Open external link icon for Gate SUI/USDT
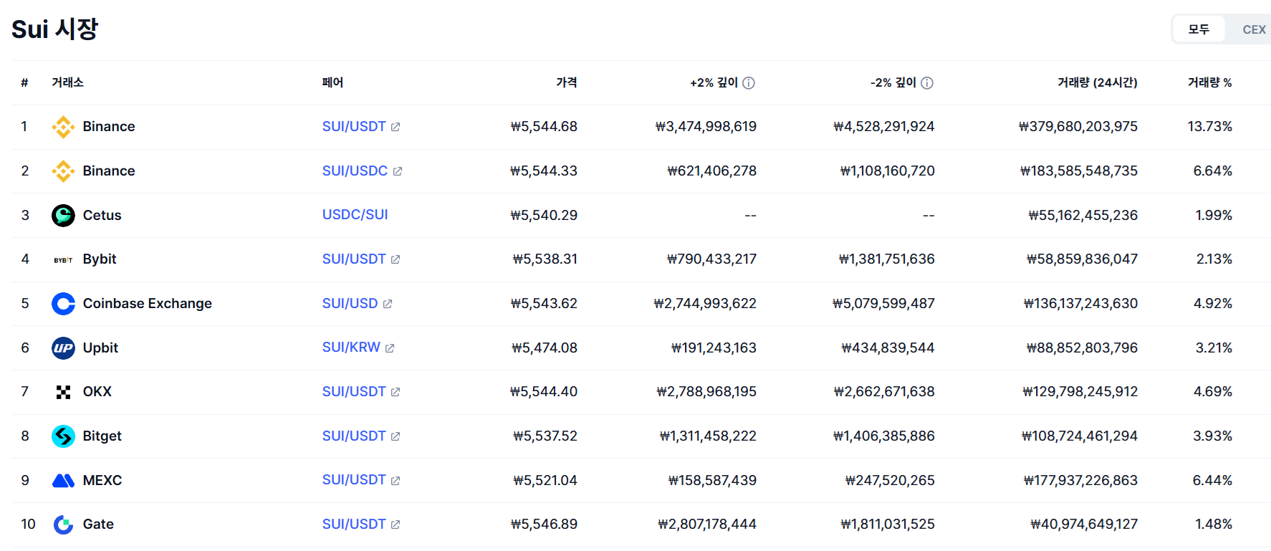Image resolution: width=1271 pixels, height=551 pixels. click(x=395, y=524)
